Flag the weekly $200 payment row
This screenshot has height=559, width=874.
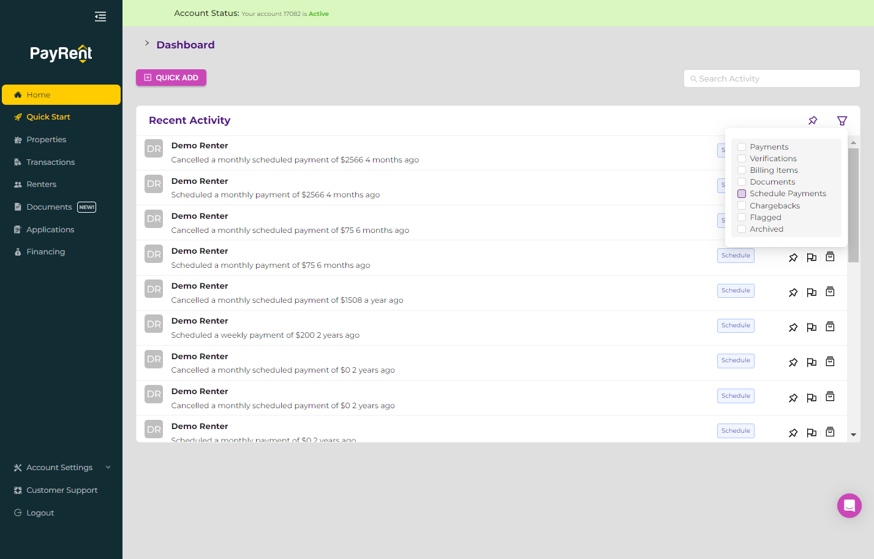click(x=812, y=327)
